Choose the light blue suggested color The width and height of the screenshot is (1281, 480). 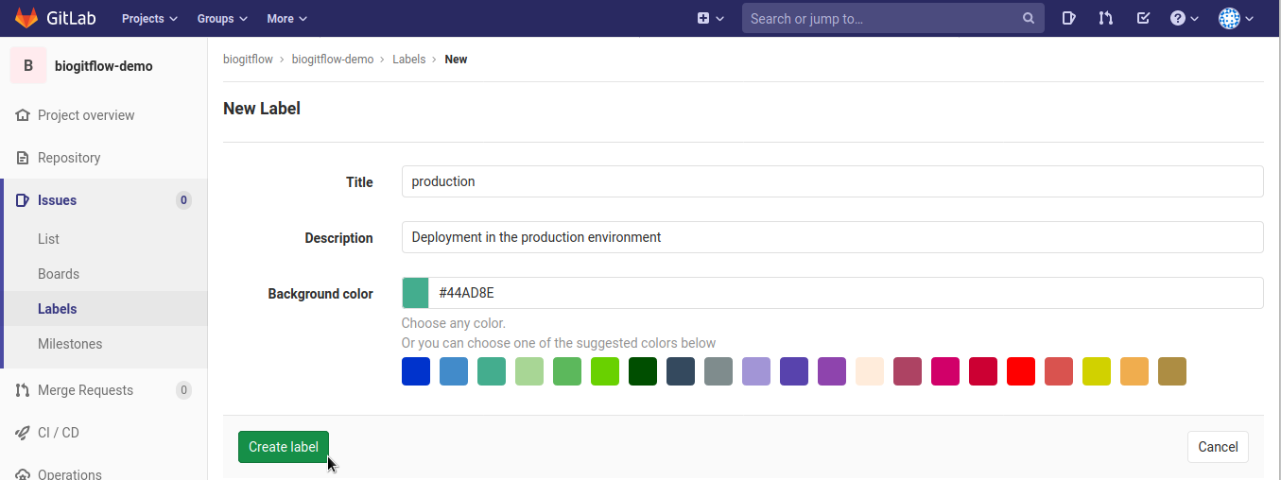pyautogui.click(x=454, y=371)
